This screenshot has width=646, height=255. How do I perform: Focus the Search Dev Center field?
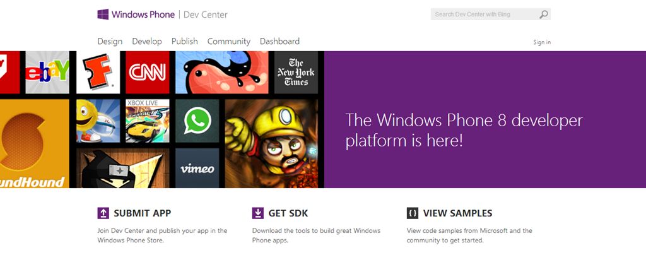click(483, 14)
